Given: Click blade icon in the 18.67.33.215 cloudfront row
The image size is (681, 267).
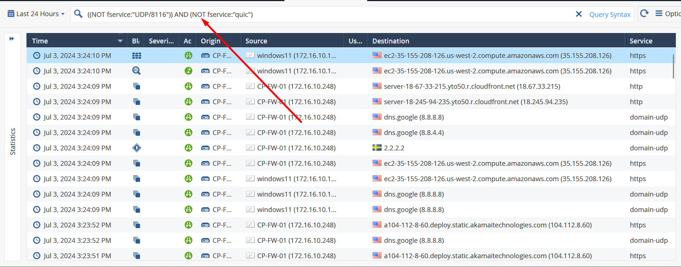Looking at the screenshot, I should click(137, 86).
